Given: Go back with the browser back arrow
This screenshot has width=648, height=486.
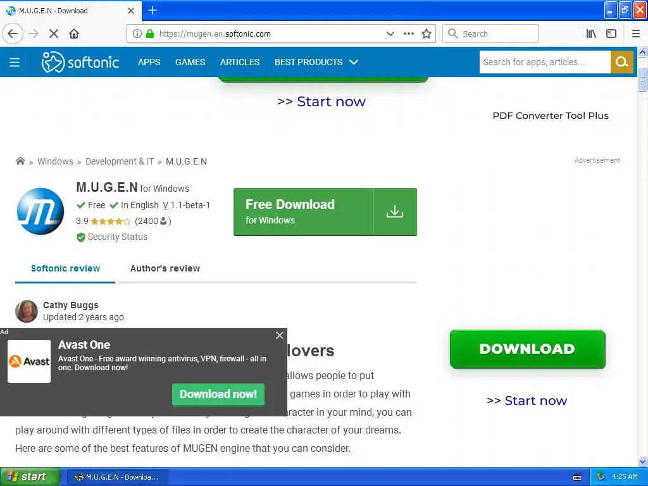Looking at the screenshot, I should click(x=13, y=34).
